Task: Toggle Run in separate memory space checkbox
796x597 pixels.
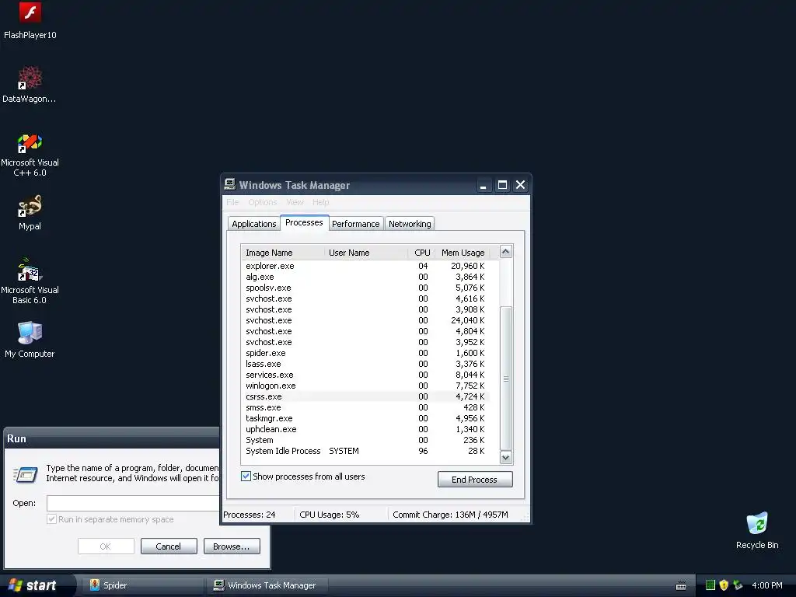Action: click(x=51, y=518)
